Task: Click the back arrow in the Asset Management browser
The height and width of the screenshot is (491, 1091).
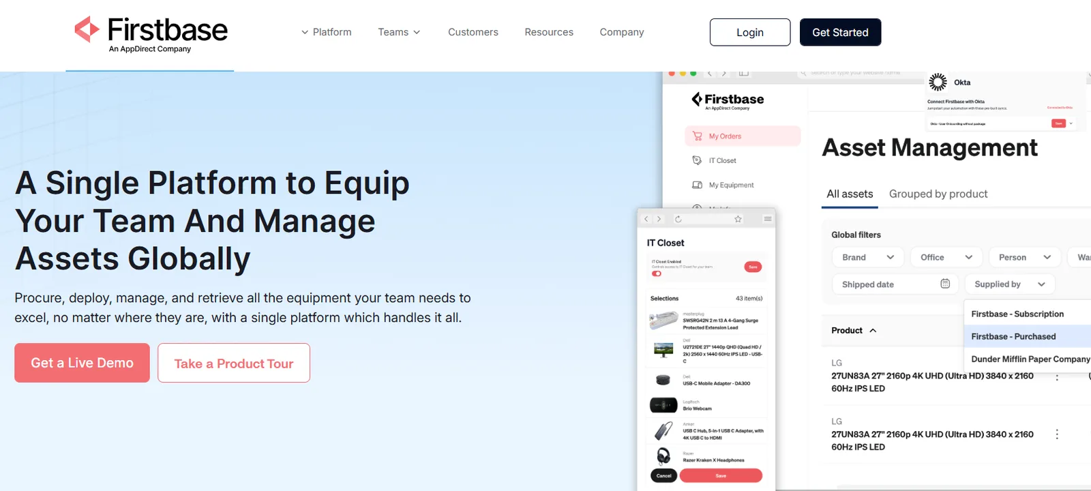Action: click(x=710, y=74)
